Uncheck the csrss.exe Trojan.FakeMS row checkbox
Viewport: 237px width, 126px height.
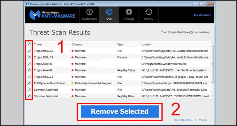click(x=29, y=64)
